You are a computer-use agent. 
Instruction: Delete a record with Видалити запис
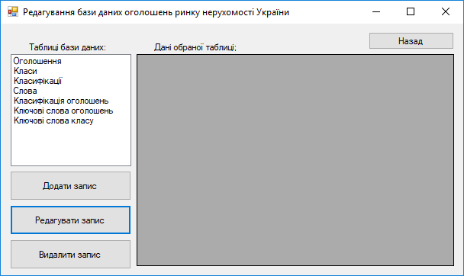[70, 254]
